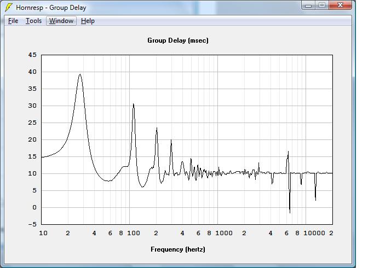This screenshot has width=374, height=268.
Task: Click the 45 value on vertical axis
Action: tap(32, 55)
